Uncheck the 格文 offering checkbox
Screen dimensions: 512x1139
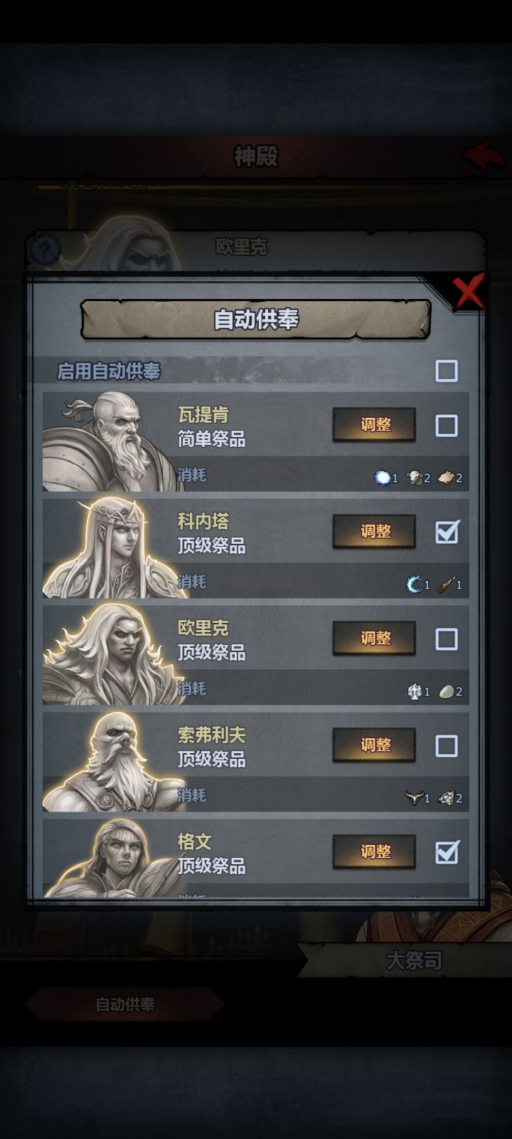click(x=447, y=852)
